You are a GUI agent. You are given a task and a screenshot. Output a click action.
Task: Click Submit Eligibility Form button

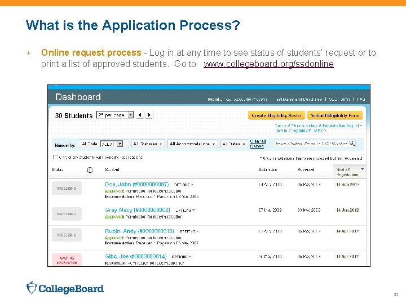click(x=335, y=115)
